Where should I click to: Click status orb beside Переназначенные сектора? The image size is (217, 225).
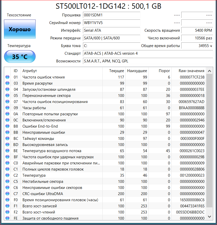pyautogui.click(x=7, y=96)
